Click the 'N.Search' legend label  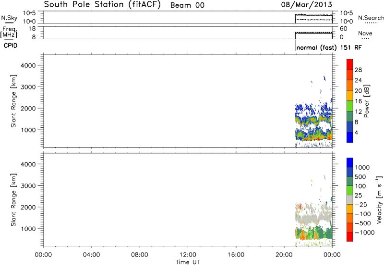[x=371, y=18]
